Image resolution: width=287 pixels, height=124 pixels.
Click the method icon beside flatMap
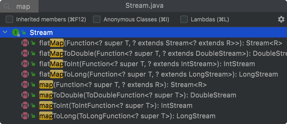tap(25, 43)
